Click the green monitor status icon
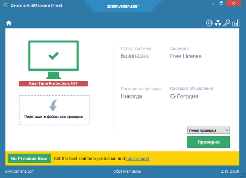This screenshot has width=246, height=178. tap(53, 60)
